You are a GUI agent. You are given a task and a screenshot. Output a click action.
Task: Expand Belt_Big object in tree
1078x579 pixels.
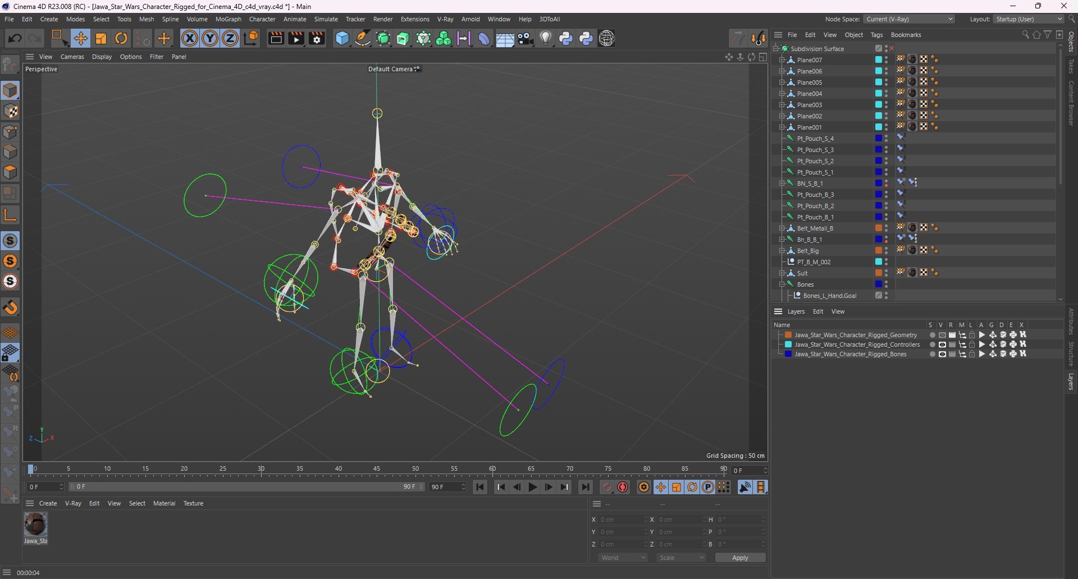(x=782, y=251)
